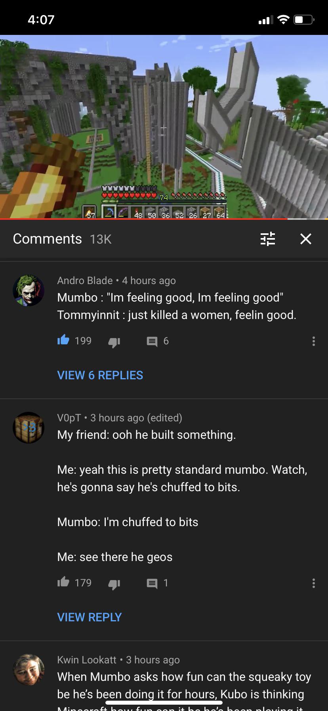Tap reply icon on Andro Blade's comment
The image size is (328, 711).
point(152,341)
